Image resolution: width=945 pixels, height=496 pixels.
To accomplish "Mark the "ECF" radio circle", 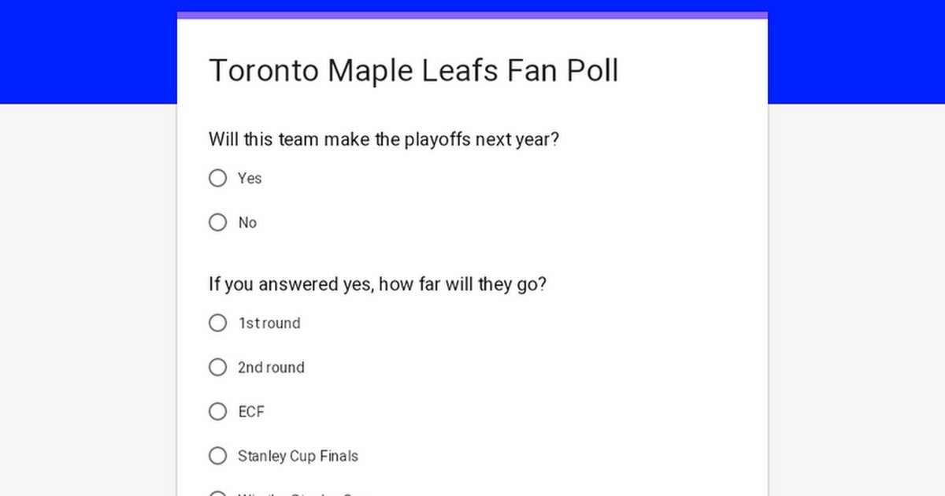I will [x=217, y=412].
